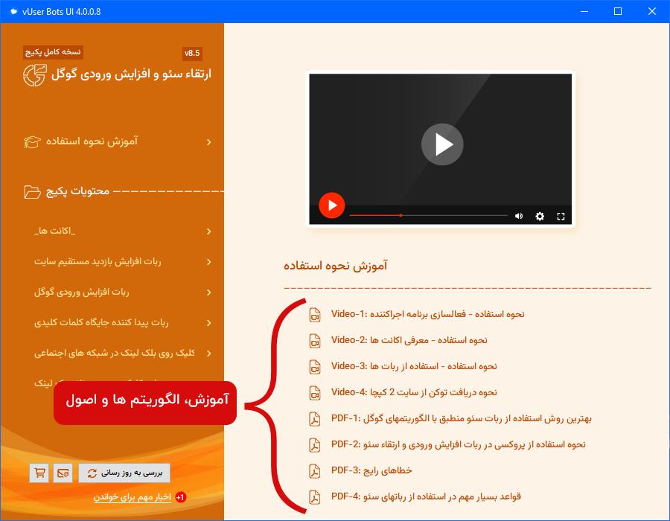Viewport: 670px width, 521px height.
Task: Click بررسی به روز رسانی update button
Action: click(x=124, y=473)
